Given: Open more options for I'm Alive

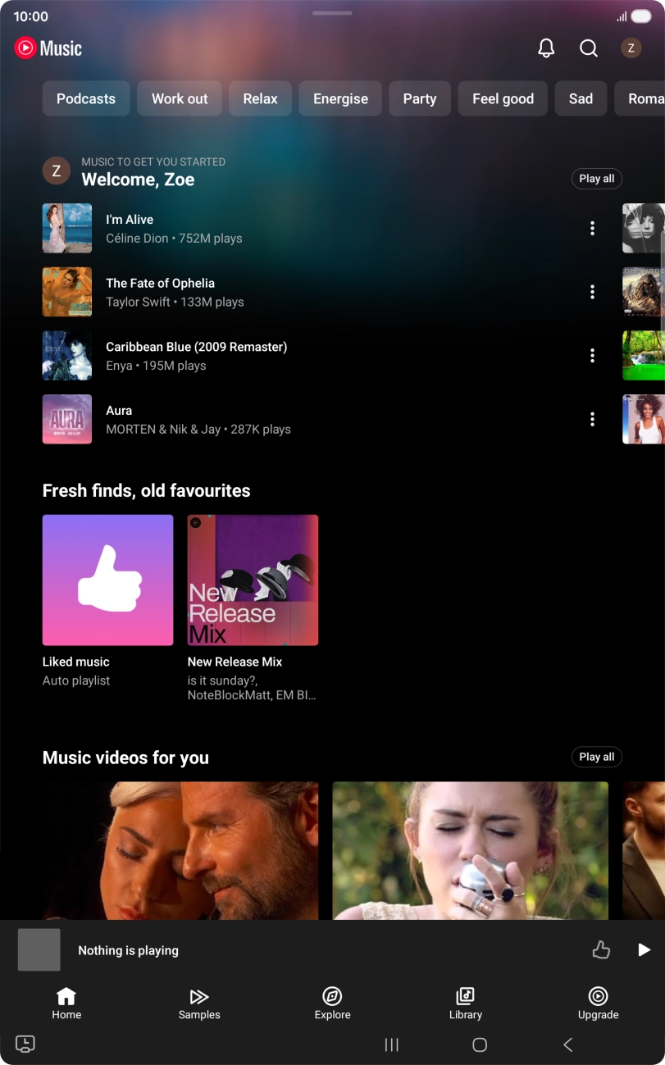Looking at the screenshot, I should (x=592, y=229).
